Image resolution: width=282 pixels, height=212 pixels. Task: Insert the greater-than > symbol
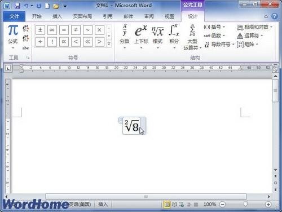pyautogui.click(x=99, y=42)
